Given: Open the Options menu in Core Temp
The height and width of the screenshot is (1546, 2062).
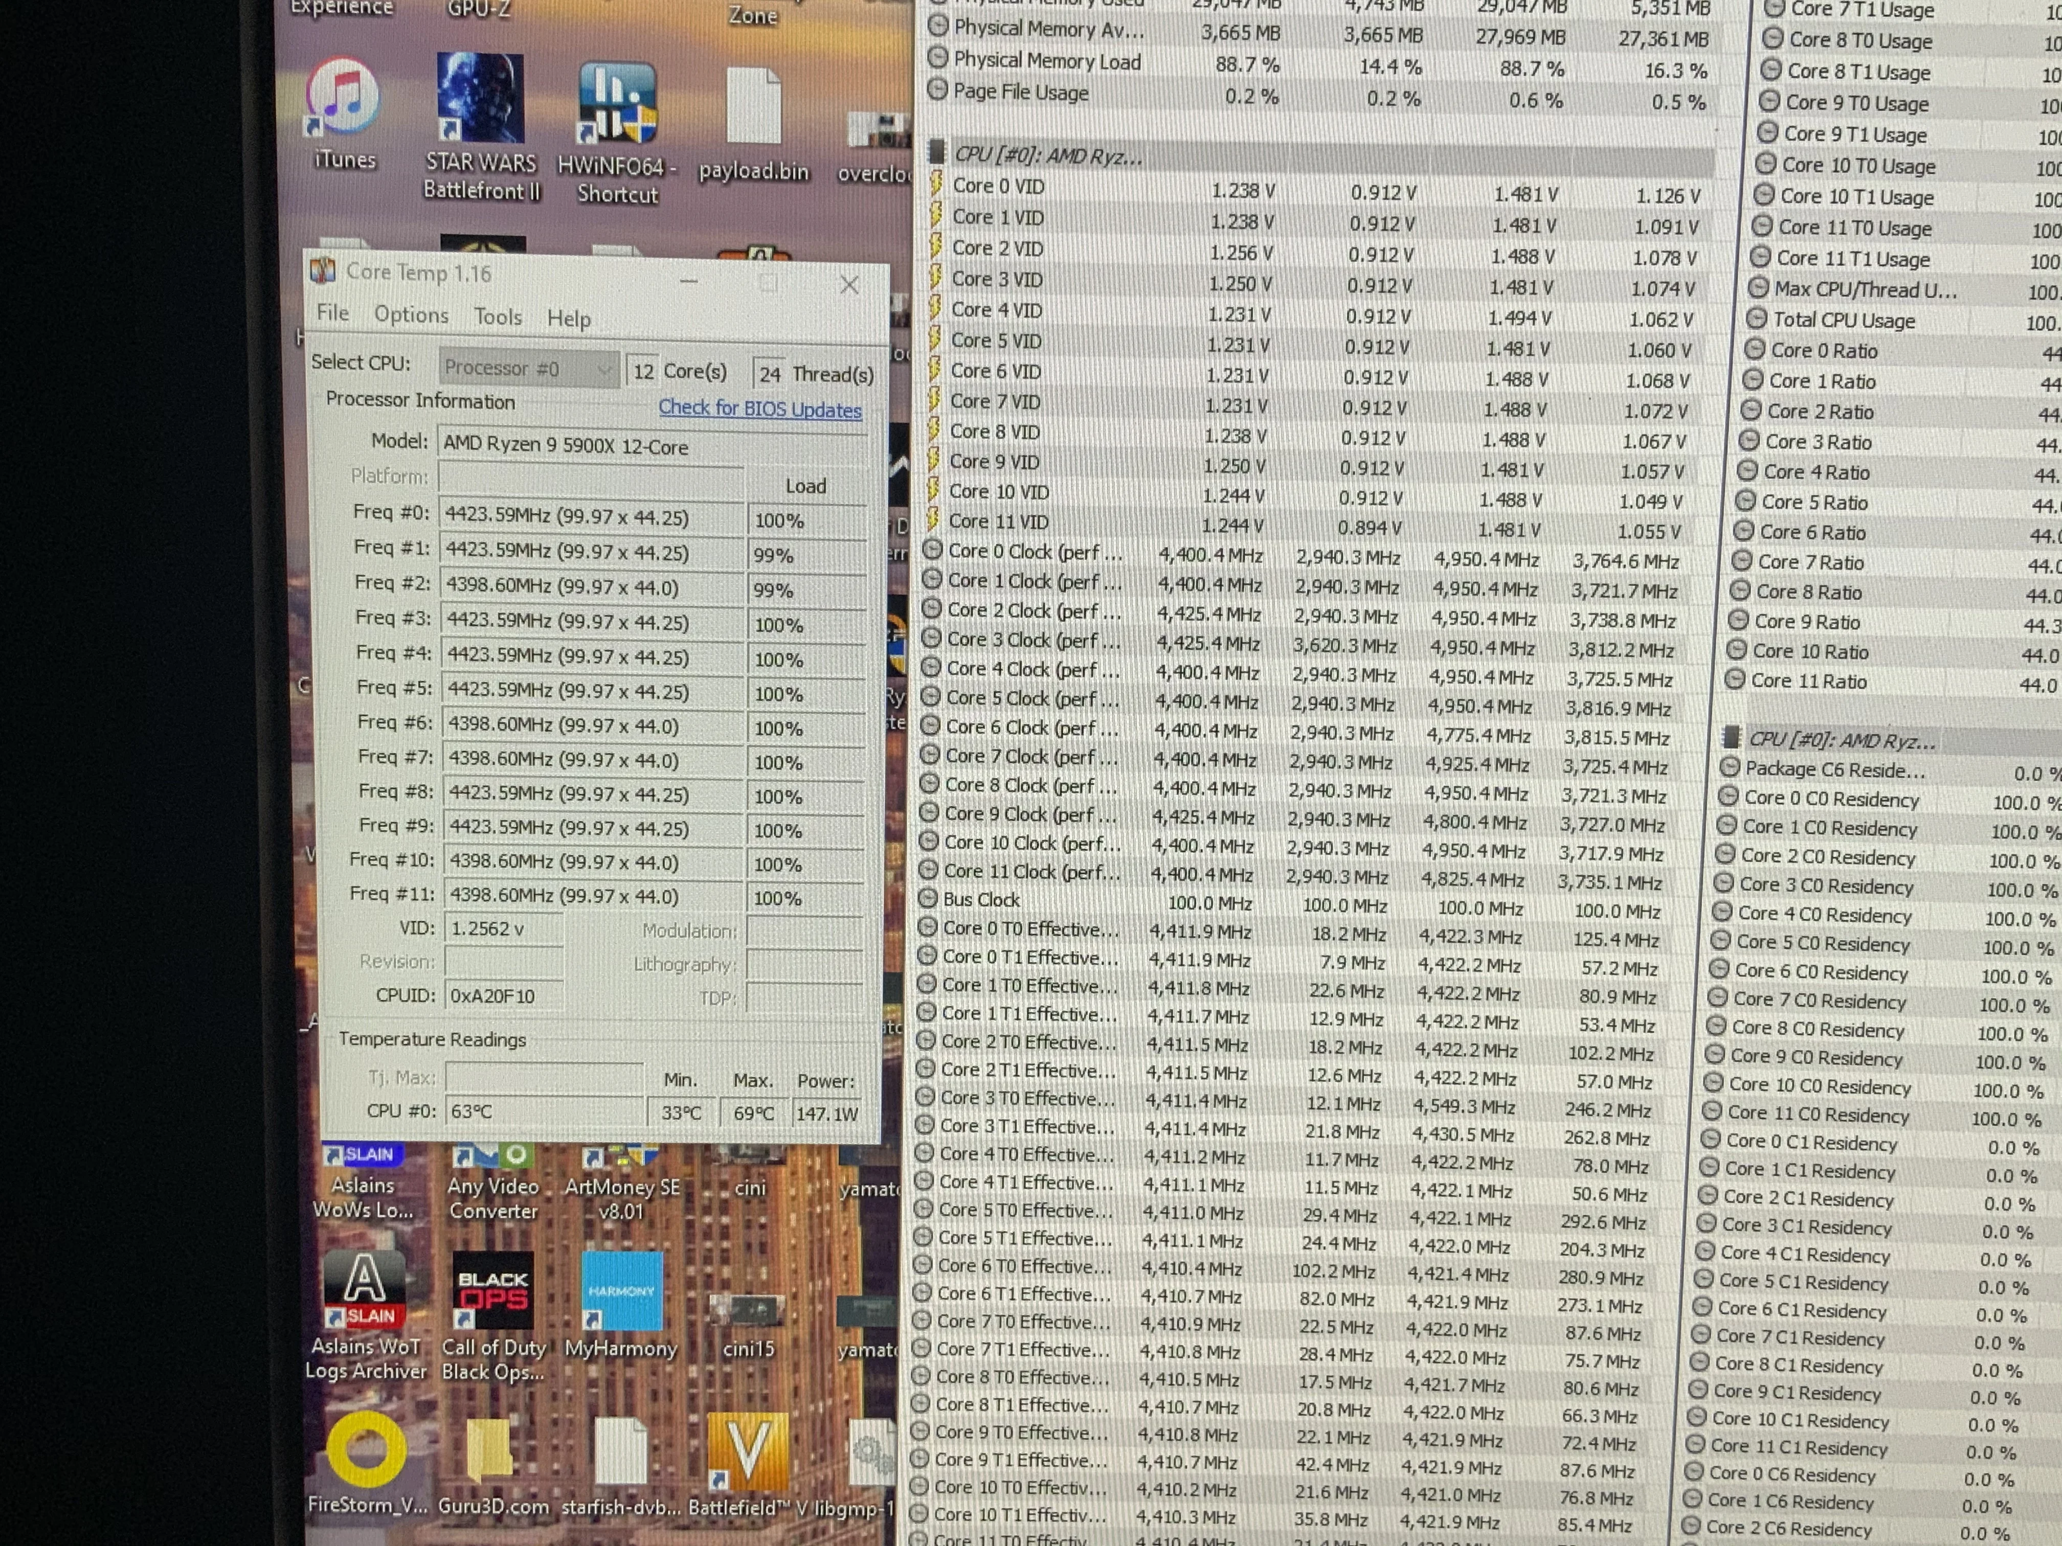Looking at the screenshot, I should tap(411, 315).
